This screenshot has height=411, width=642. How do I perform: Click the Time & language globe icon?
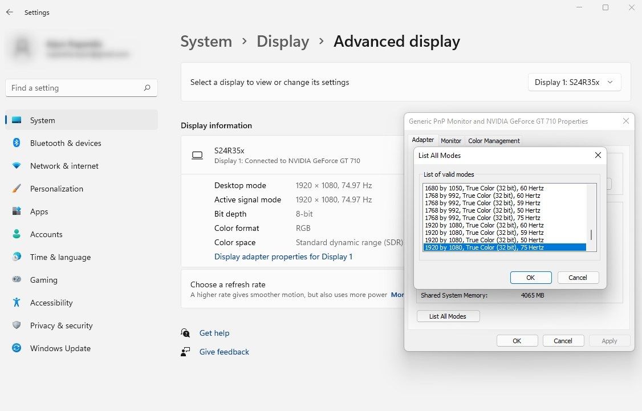[x=17, y=257]
